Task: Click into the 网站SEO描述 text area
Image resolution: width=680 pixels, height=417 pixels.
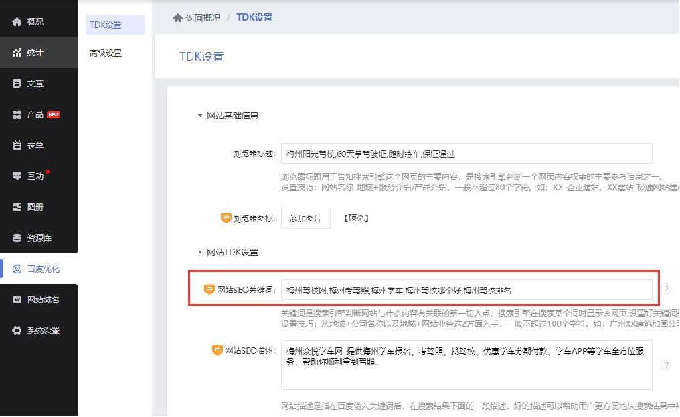Action: click(466, 365)
